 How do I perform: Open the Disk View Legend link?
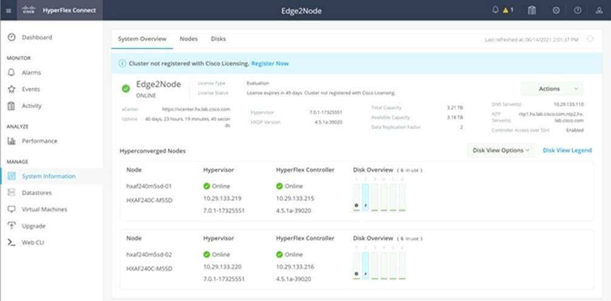coord(567,150)
